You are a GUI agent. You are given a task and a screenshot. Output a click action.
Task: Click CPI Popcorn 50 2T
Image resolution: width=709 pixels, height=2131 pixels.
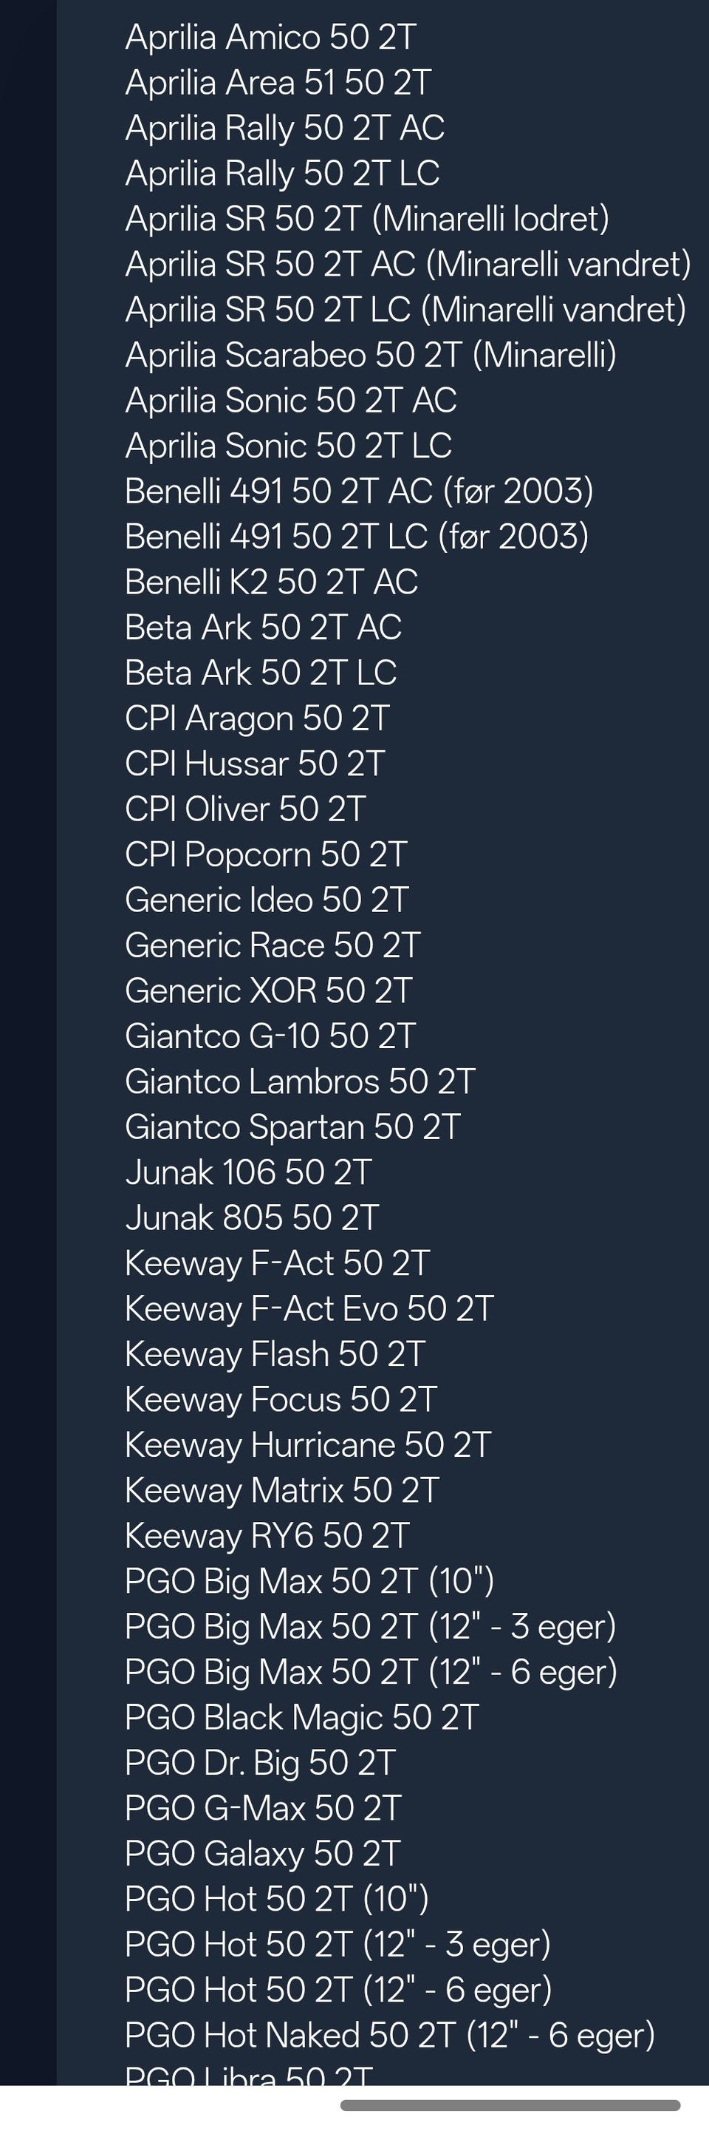click(x=265, y=854)
